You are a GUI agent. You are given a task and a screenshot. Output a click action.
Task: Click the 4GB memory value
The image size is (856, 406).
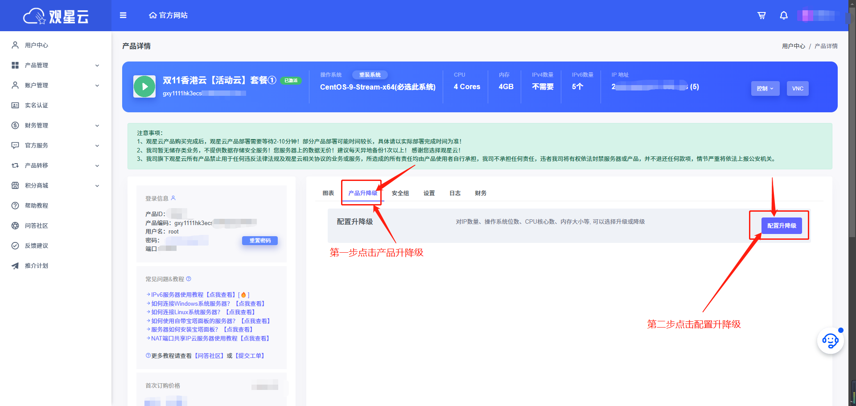click(506, 87)
